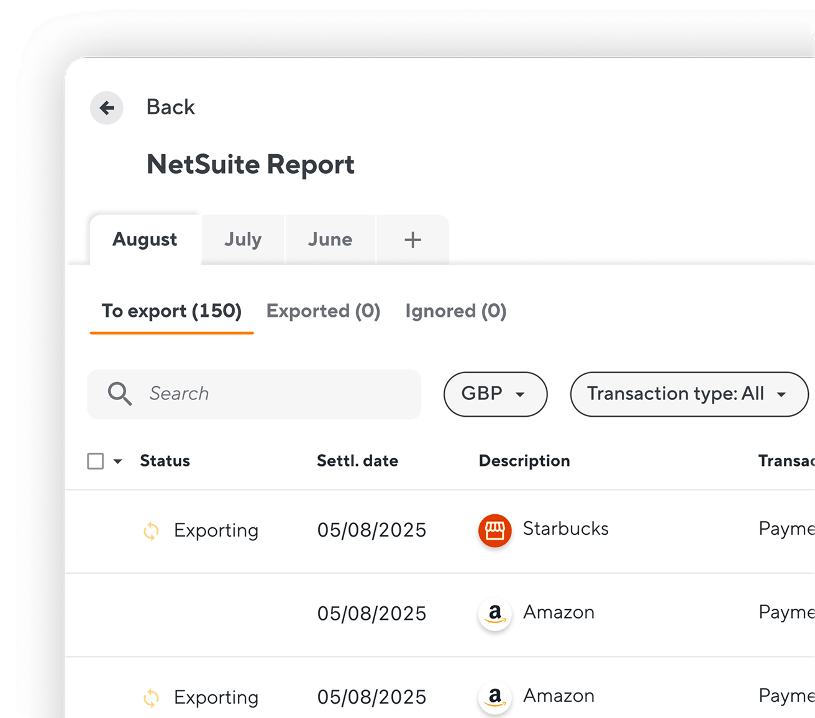Screen dimensions: 815x718
Task: Open the August tab
Action: pyautogui.click(x=145, y=240)
